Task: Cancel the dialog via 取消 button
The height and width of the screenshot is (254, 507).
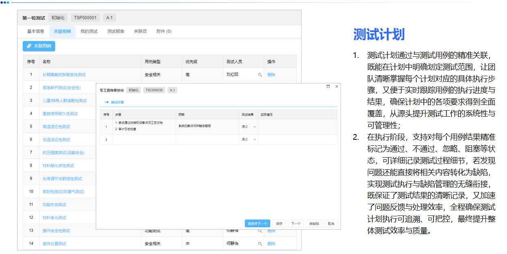Action: coord(331,223)
